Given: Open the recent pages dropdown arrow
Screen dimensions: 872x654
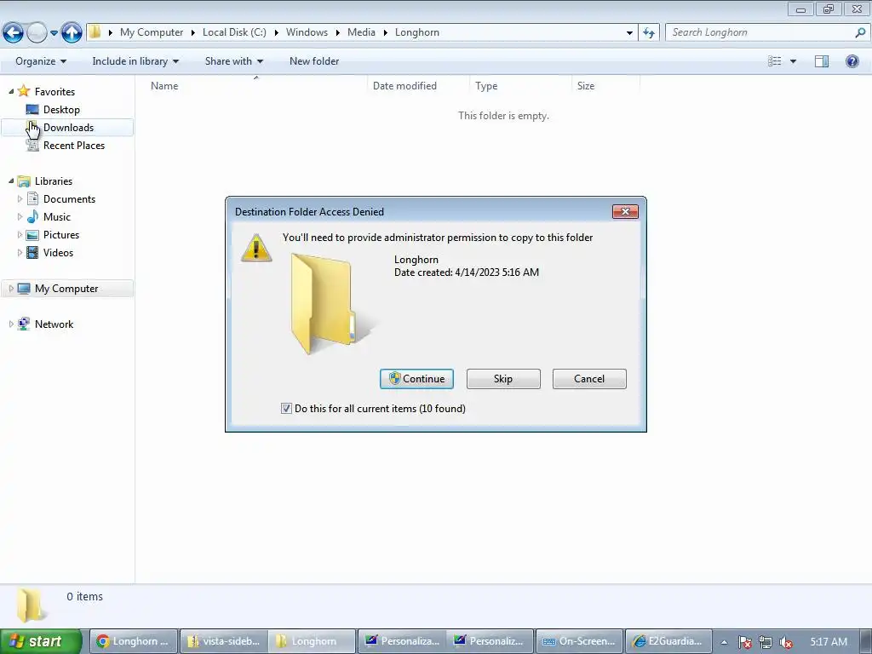Looking at the screenshot, I should point(54,33).
